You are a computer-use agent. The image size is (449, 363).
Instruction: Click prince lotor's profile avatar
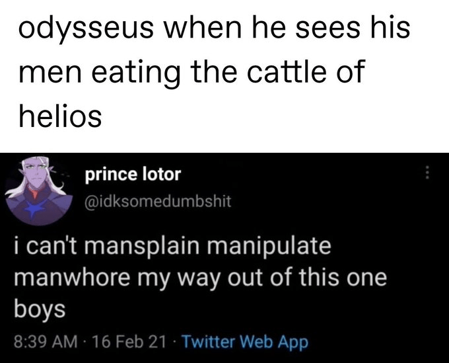tap(37, 188)
